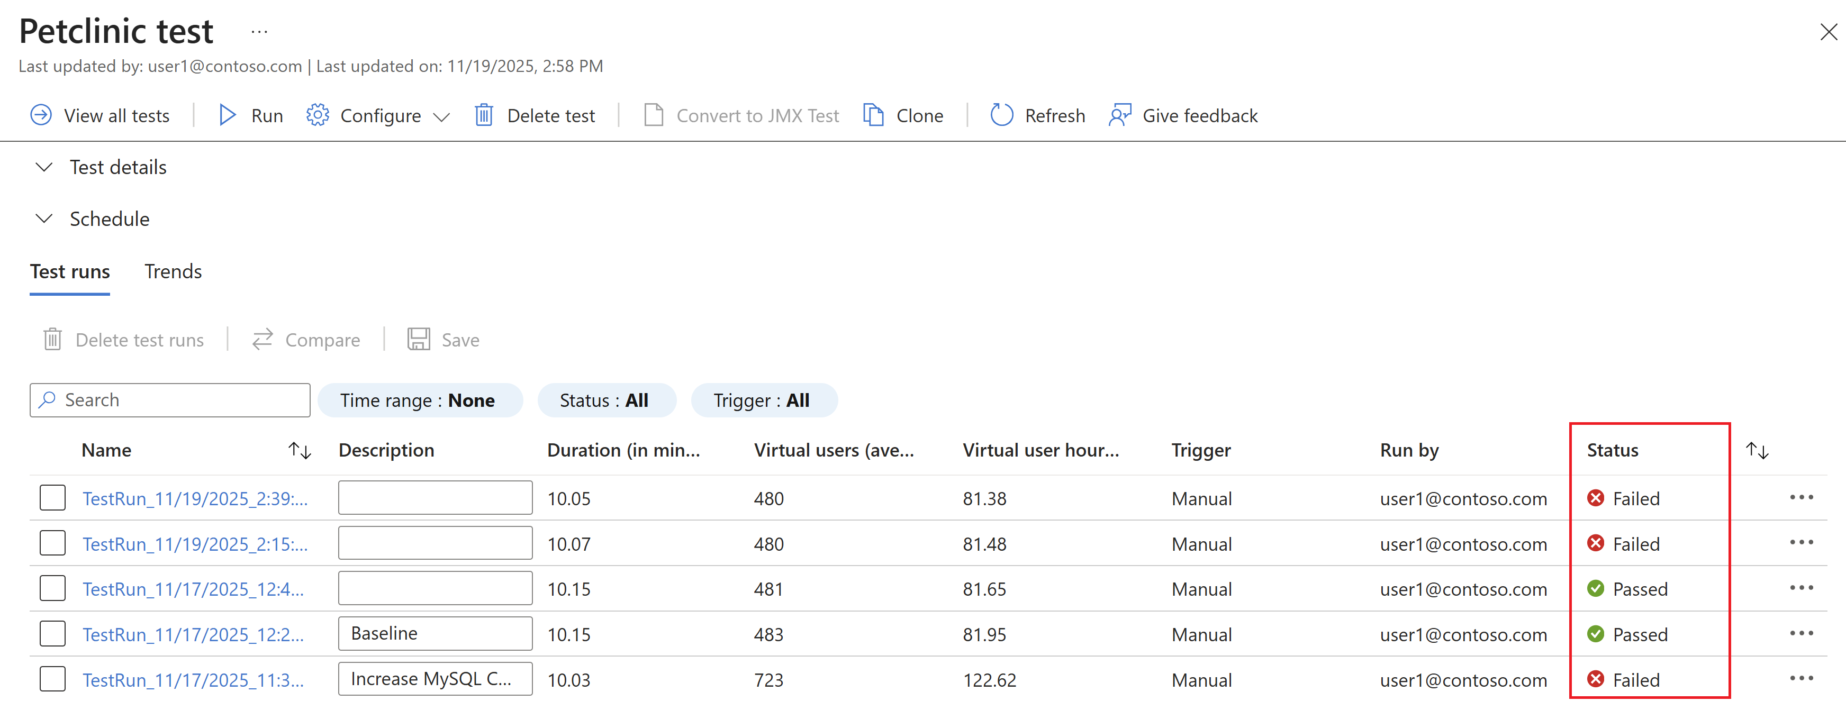Click the Refresh circular arrow icon

pos(1001,115)
